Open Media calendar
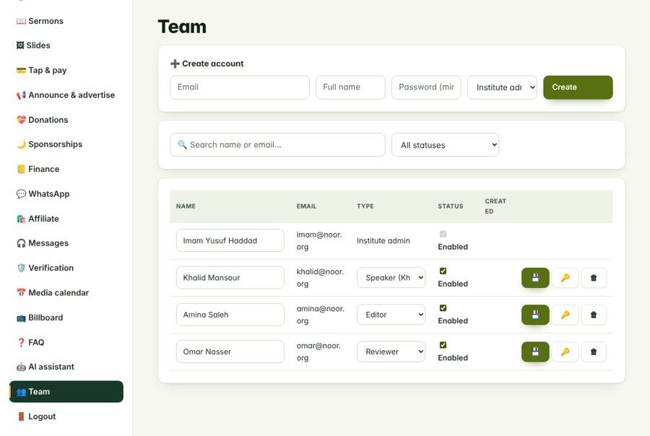The width and height of the screenshot is (650, 436). click(x=66, y=293)
